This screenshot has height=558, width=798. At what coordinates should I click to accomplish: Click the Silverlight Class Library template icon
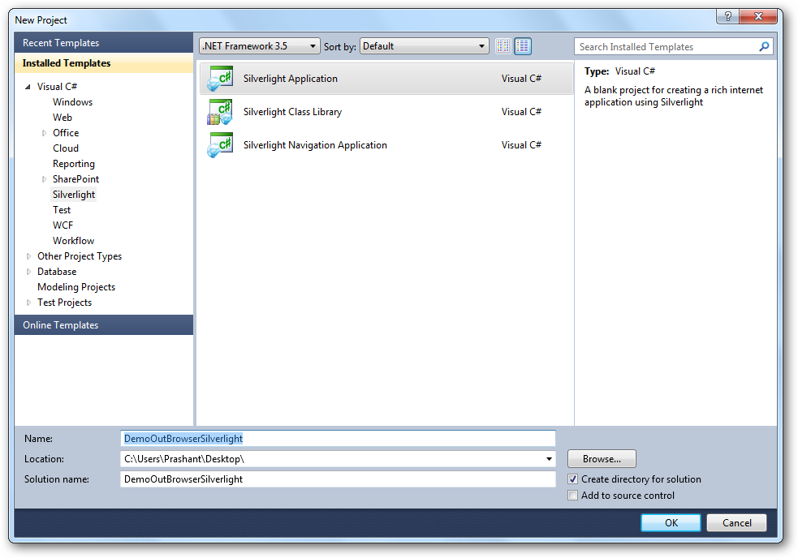pyautogui.click(x=220, y=112)
